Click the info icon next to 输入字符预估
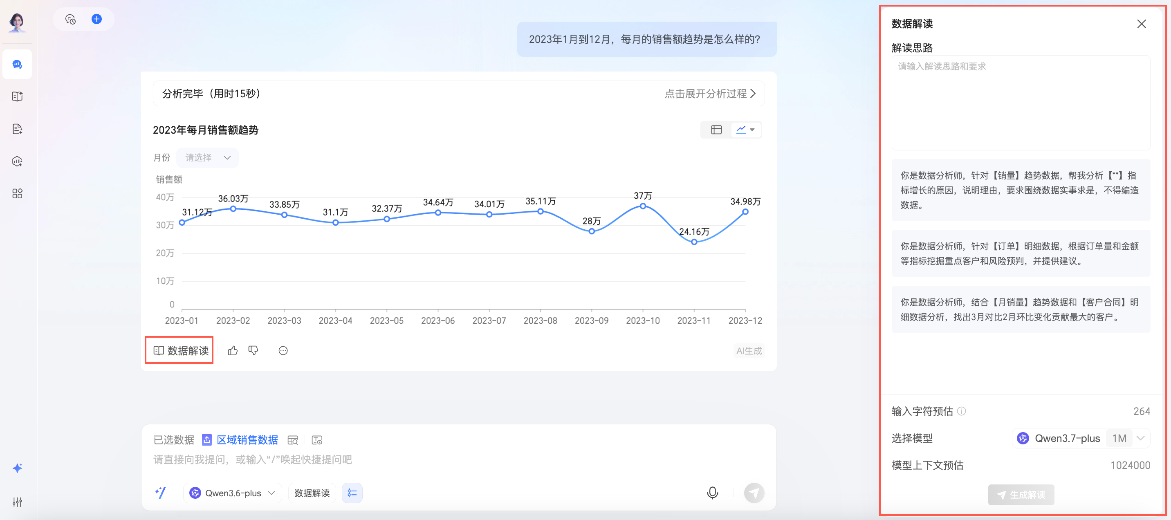1171x520 pixels. click(x=961, y=411)
